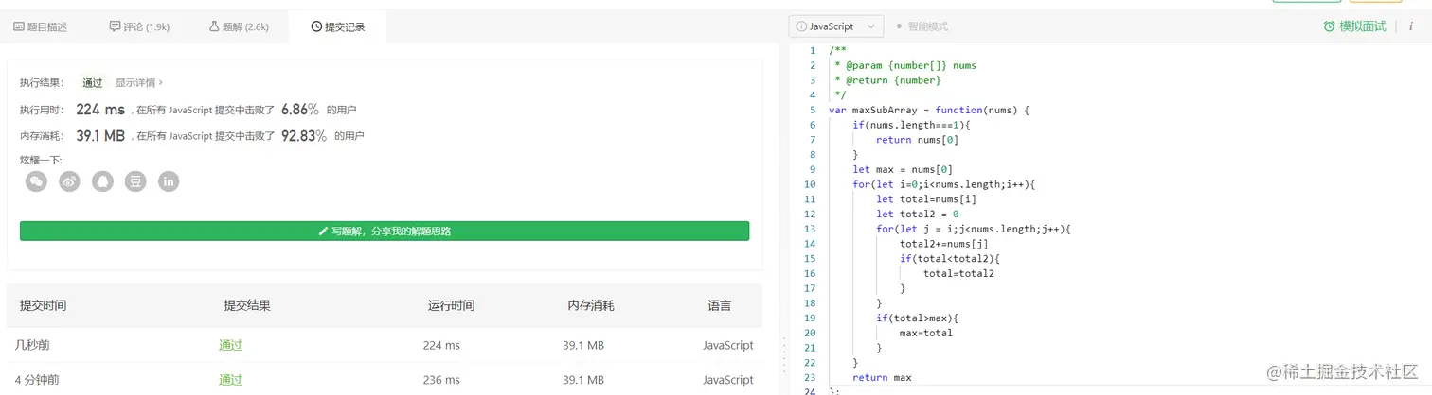Click 'return nums[0]' code line

click(x=917, y=140)
